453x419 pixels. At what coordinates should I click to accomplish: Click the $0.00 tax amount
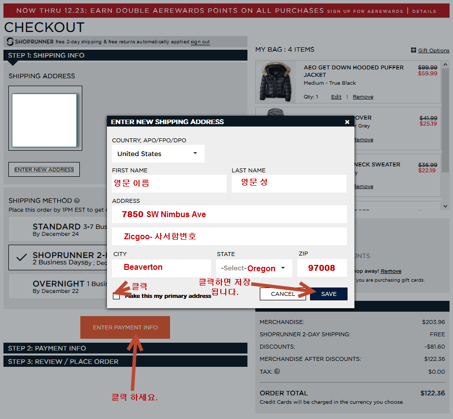[x=437, y=372]
